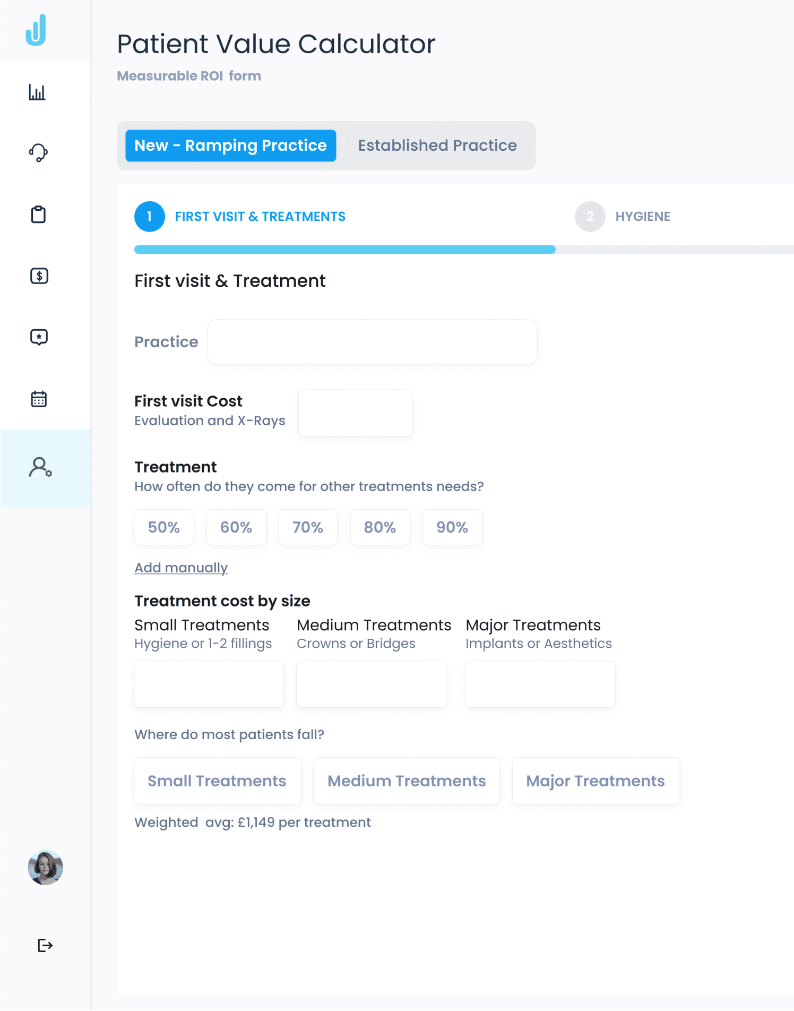
Task: Open the dollar billing icon
Action: coord(39,276)
